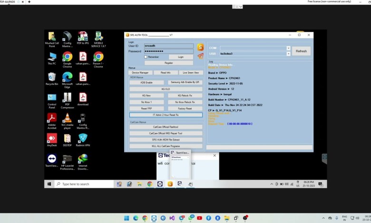Click the Register button

coord(169,63)
